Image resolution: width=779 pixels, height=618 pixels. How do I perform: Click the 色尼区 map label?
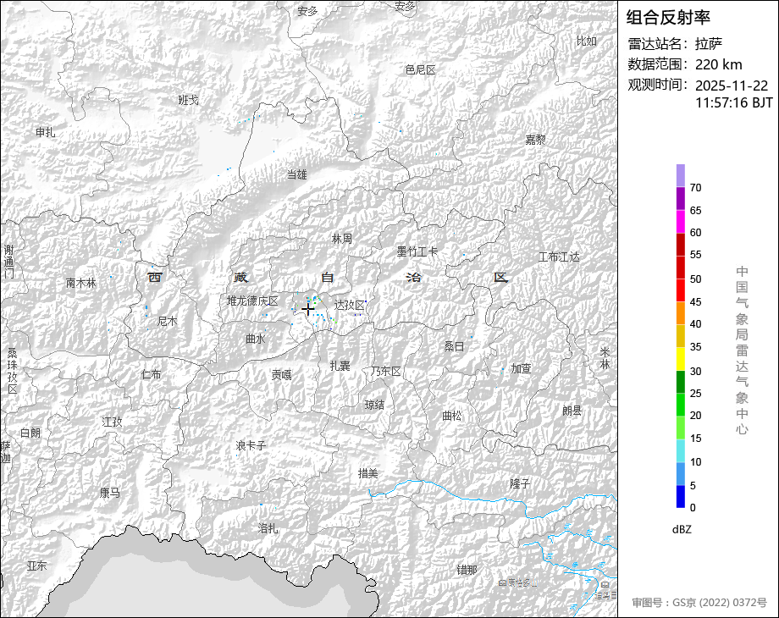[x=420, y=69]
